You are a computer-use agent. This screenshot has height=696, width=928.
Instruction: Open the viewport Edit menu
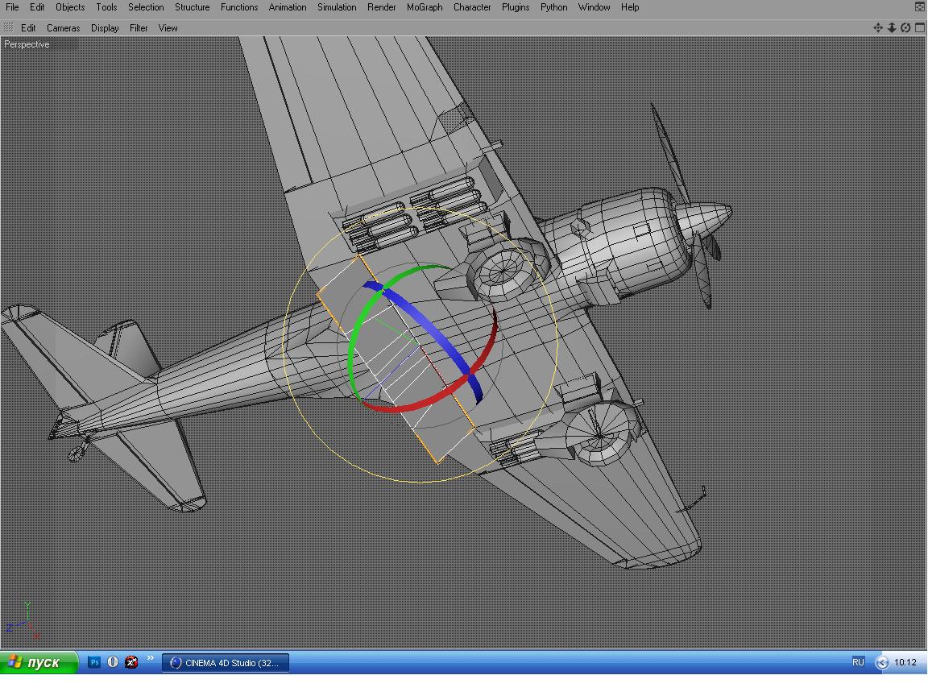click(28, 28)
